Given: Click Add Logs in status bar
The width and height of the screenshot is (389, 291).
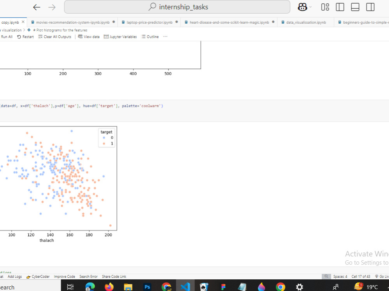Looking at the screenshot, I should pyautogui.click(x=15, y=277).
